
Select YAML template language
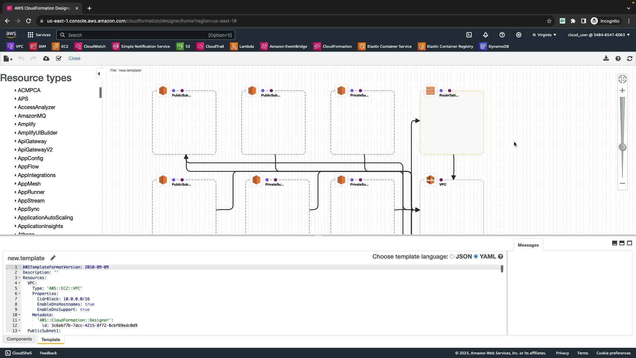click(x=476, y=257)
